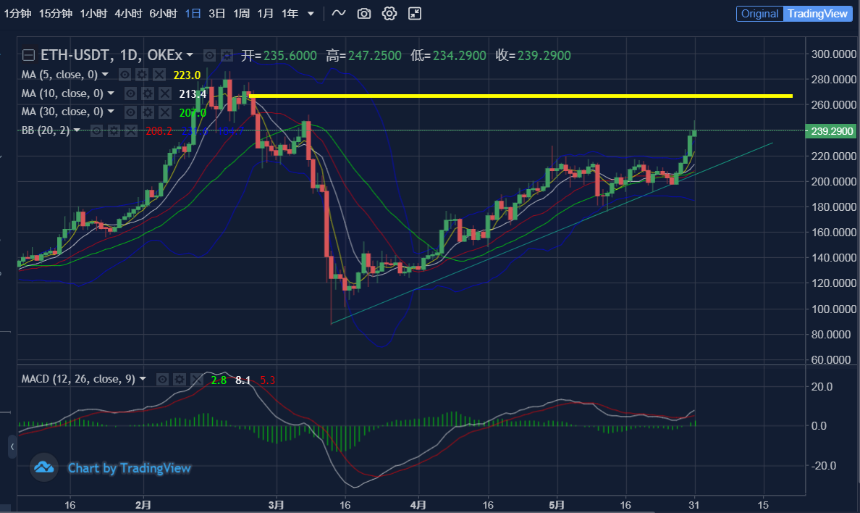
Task: Click the MA (30, close, 0) label
Action: [x=62, y=112]
